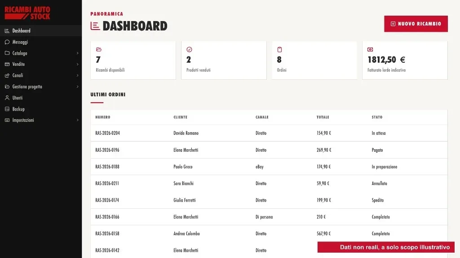Open the Catalogo menu item
Viewport: 460px width, 258px height.
pyautogui.click(x=41, y=53)
